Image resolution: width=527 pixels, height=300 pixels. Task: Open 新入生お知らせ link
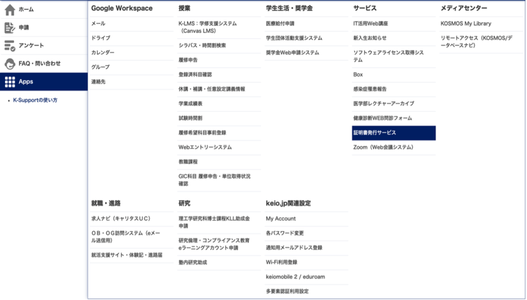[x=370, y=38]
